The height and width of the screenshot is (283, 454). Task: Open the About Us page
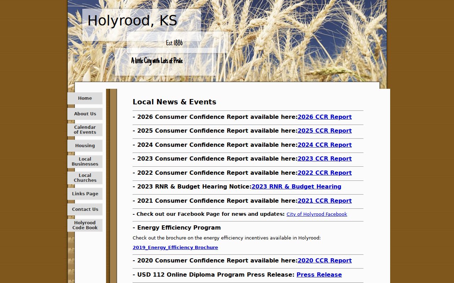[x=85, y=114]
